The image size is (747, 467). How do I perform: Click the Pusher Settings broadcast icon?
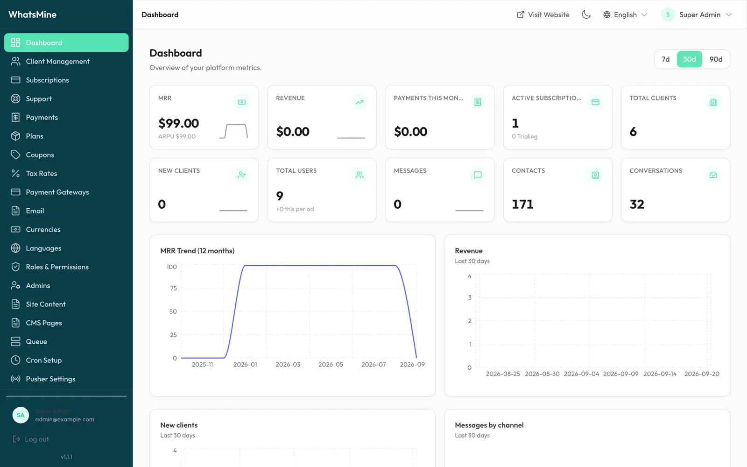tap(15, 379)
